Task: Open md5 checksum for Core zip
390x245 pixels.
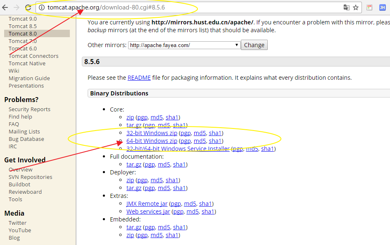Action: pyautogui.click(x=157, y=117)
